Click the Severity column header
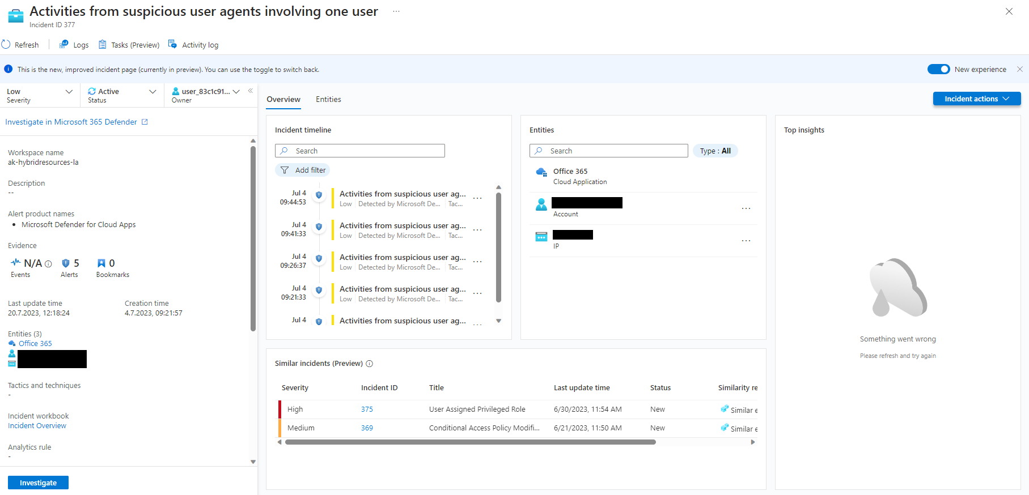 295,387
